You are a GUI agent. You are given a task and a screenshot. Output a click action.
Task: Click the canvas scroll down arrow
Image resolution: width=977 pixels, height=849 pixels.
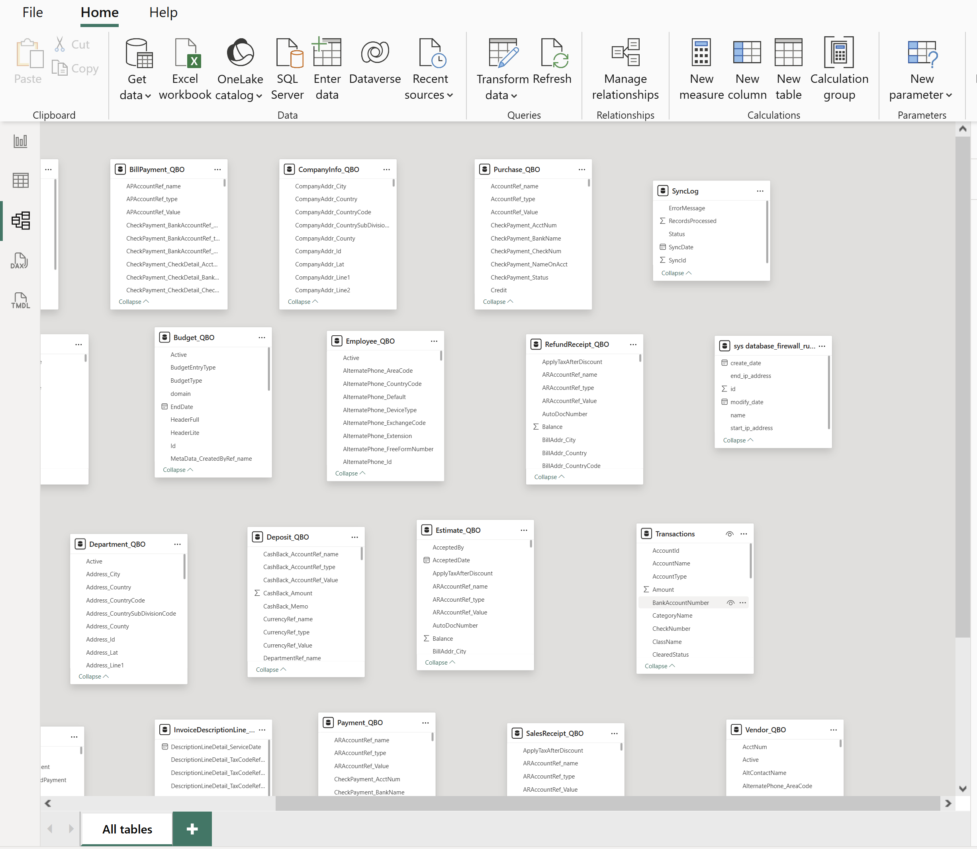click(962, 789)
